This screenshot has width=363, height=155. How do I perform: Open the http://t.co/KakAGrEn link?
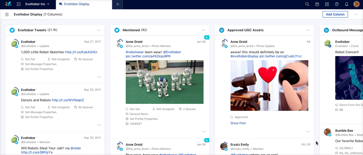click(81, 52)
